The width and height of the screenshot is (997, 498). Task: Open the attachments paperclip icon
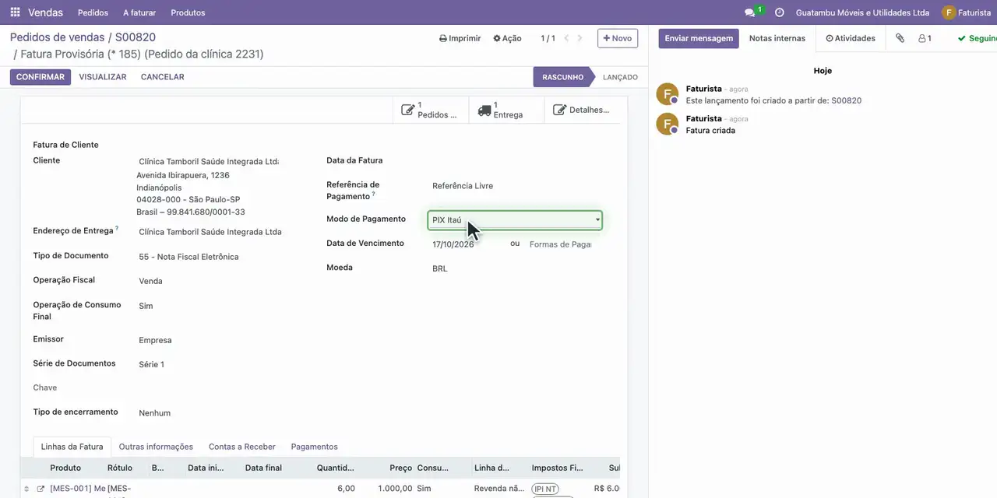900,38
